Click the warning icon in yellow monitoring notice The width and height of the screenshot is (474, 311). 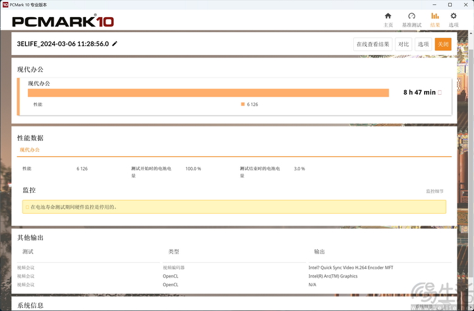point(27,207)
